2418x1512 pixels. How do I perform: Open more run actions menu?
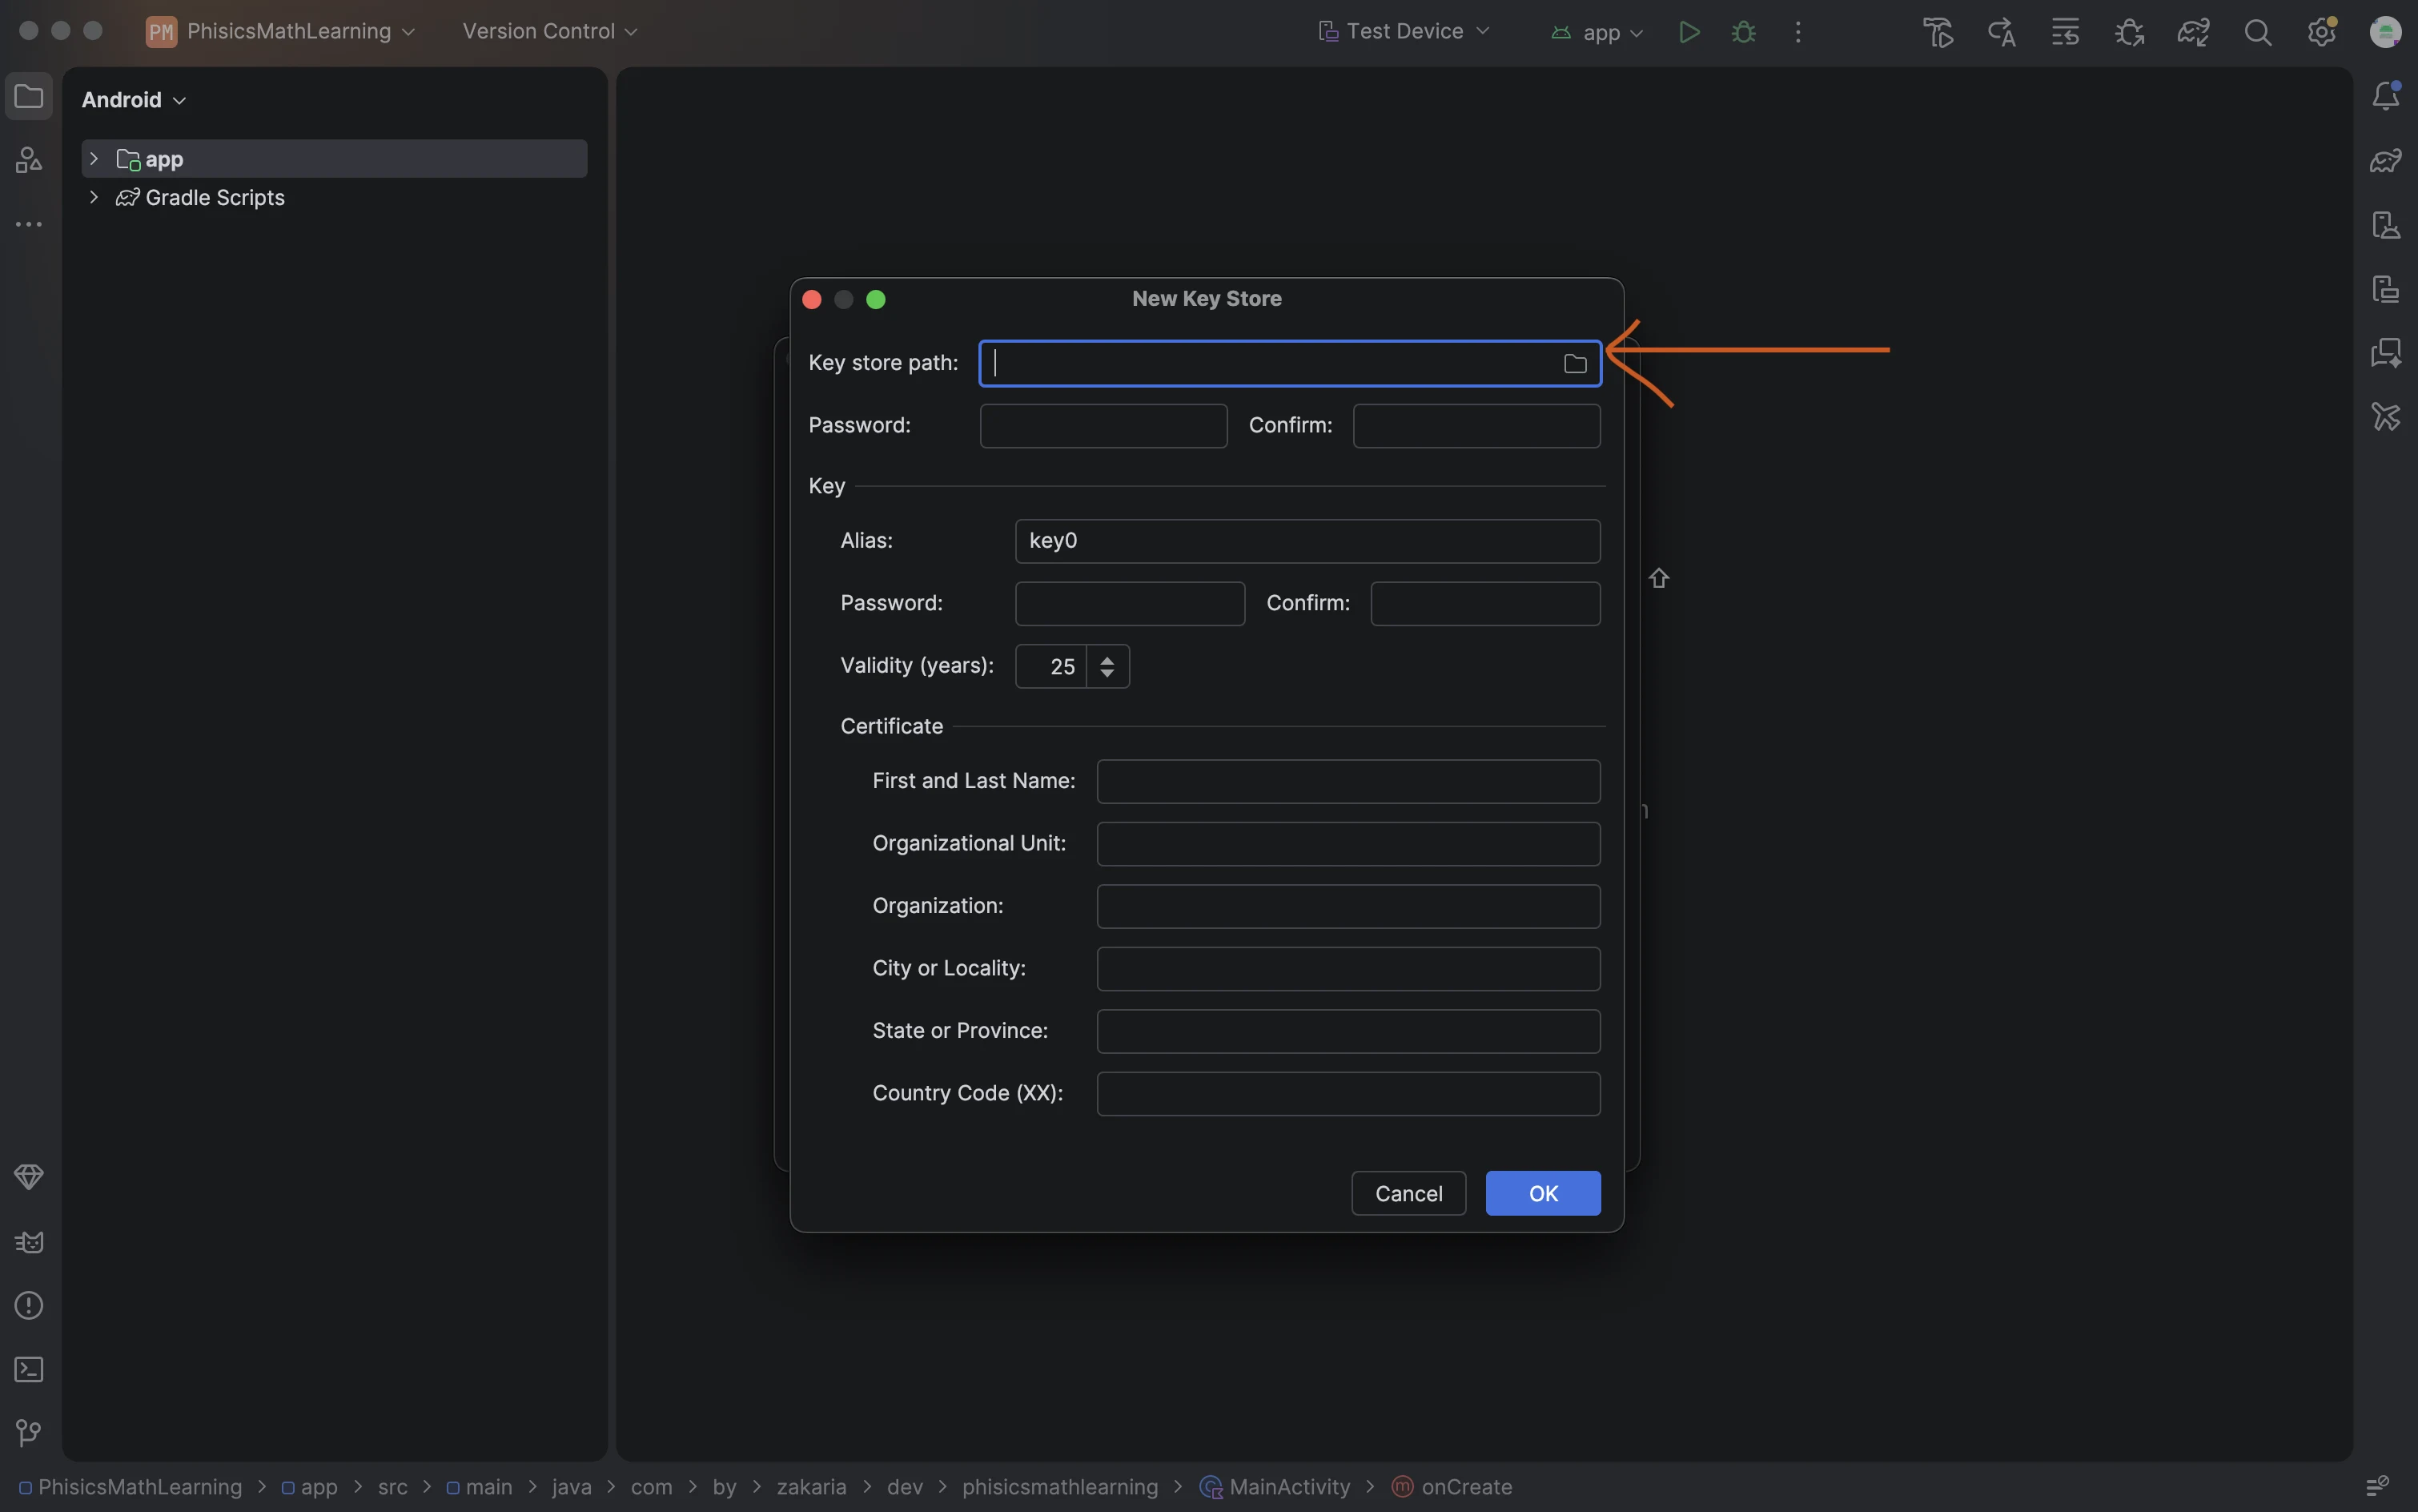[x=1797, y=32]
